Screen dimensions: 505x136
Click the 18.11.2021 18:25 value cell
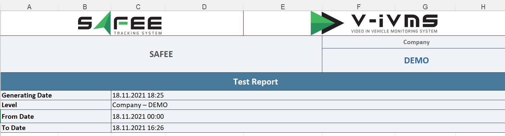[308, 95]
